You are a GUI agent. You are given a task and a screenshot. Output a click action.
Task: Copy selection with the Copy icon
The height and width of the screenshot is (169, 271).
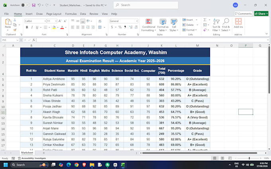click(15, 25)
